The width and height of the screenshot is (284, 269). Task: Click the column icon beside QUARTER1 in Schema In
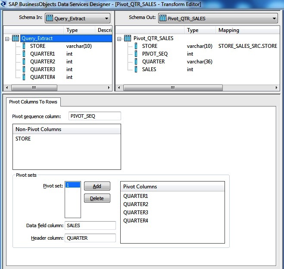pyautogui.click(x=24, y=54)
